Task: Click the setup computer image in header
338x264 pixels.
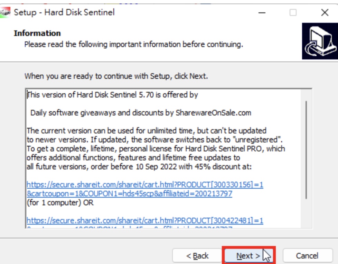Action: (x=320, y=41)
